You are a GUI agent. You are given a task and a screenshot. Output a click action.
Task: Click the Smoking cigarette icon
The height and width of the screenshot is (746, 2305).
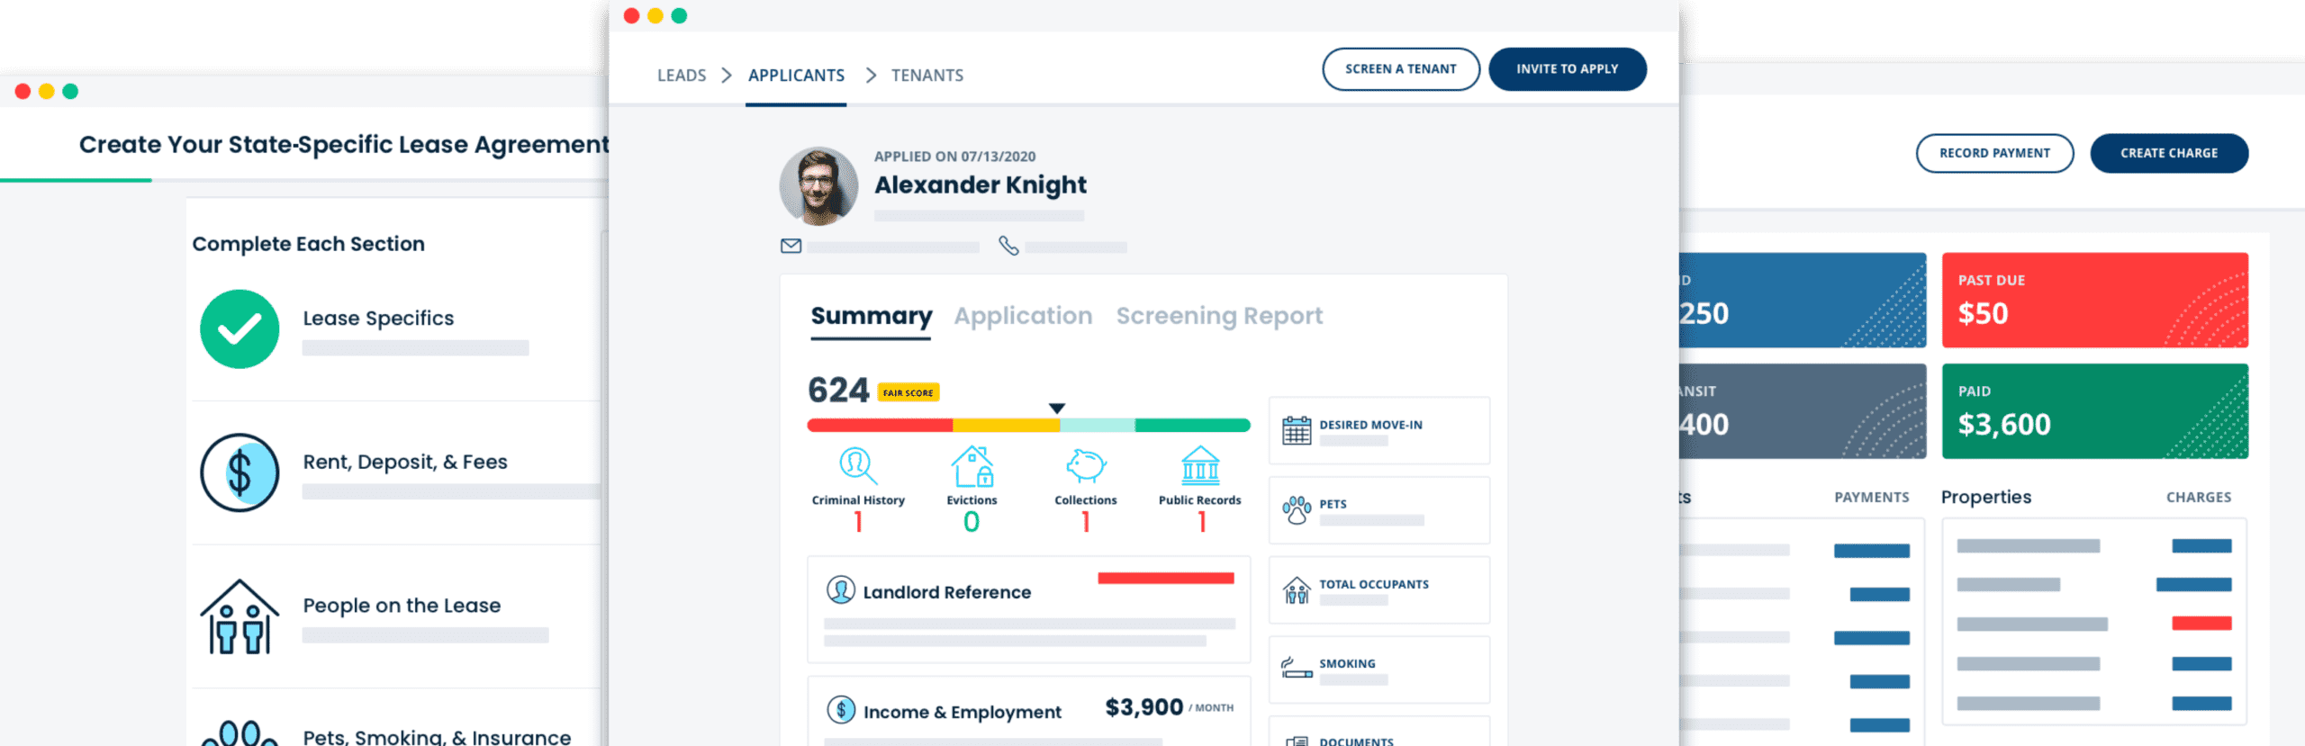pos(1297,668)
